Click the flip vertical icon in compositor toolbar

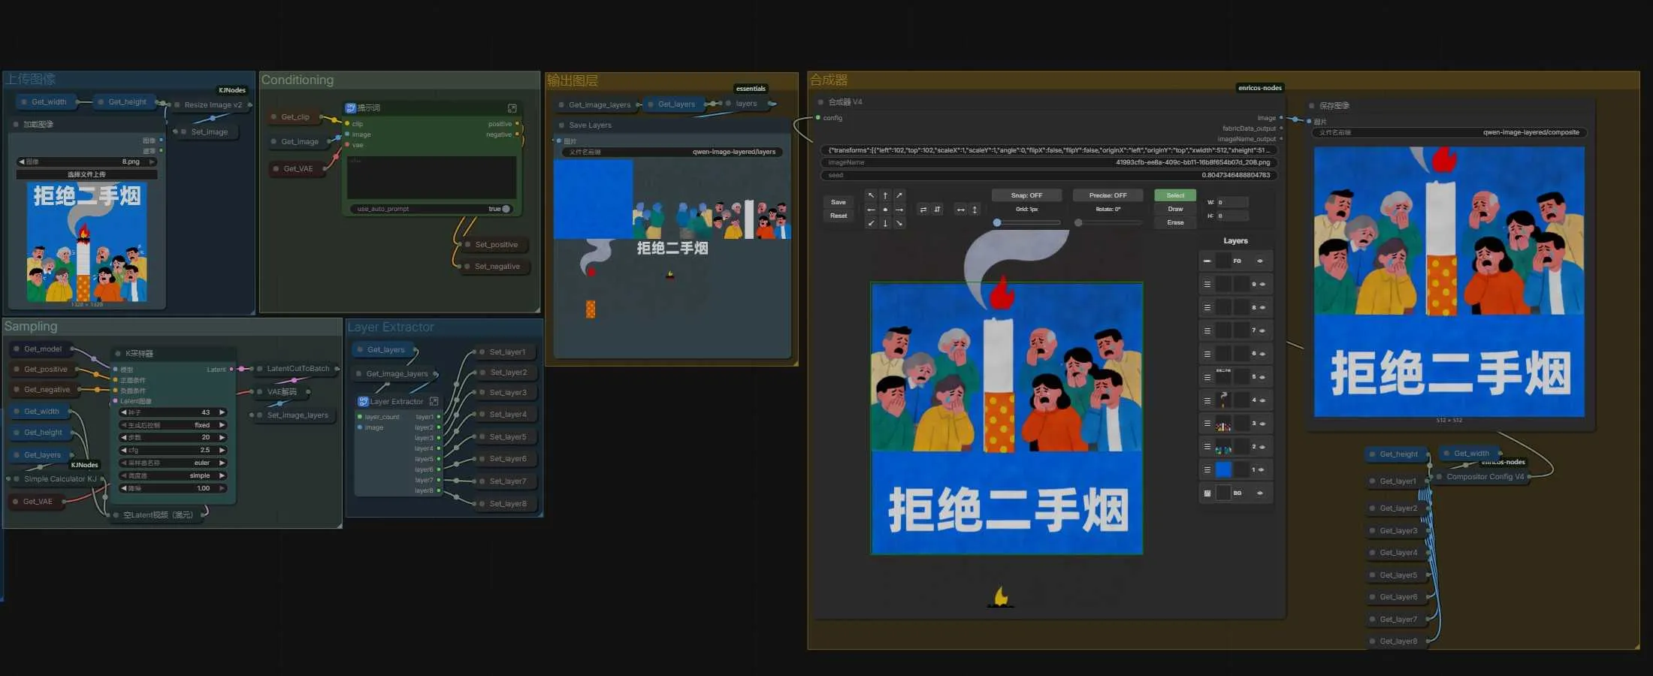(937, 210)
